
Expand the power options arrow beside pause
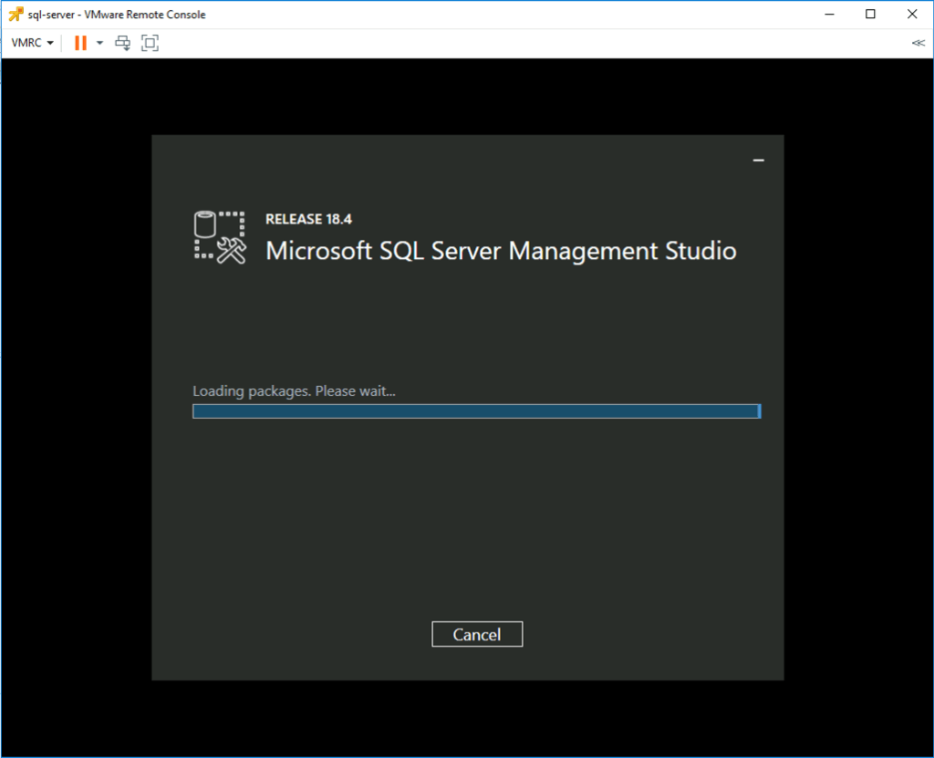99,43
